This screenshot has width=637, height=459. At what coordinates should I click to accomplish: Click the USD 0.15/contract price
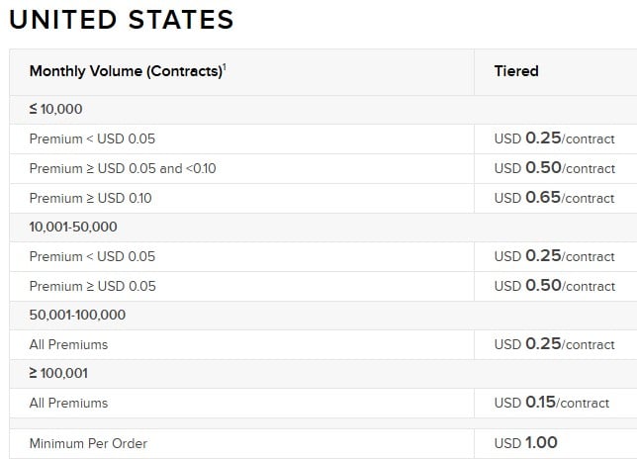pos(552,403)
